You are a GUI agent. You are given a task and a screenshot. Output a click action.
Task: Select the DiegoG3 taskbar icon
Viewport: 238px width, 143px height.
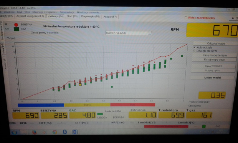coord(75,132)
